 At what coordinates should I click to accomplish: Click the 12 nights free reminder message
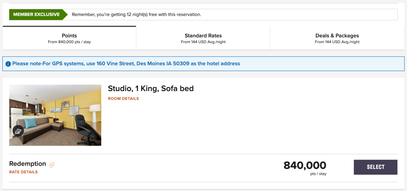tap(136, 15)
